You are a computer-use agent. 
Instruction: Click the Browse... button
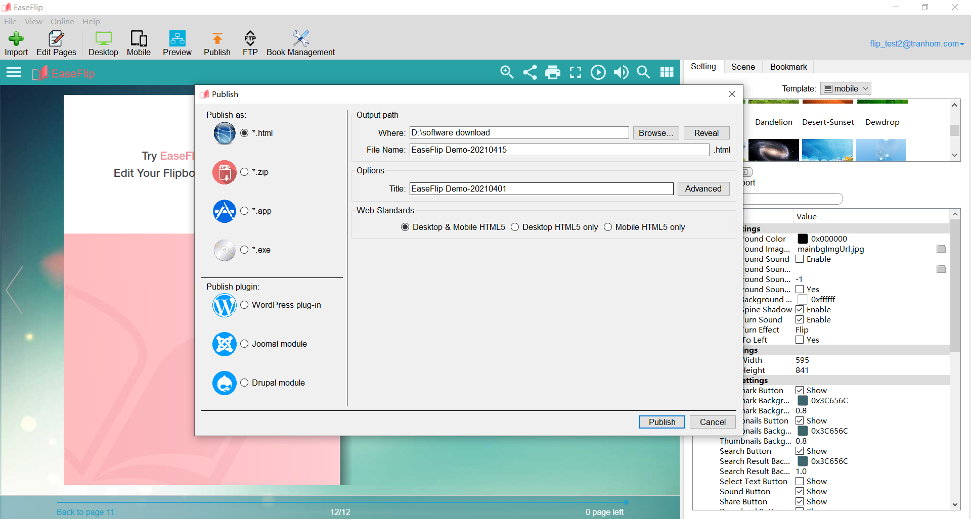[655, 133]
